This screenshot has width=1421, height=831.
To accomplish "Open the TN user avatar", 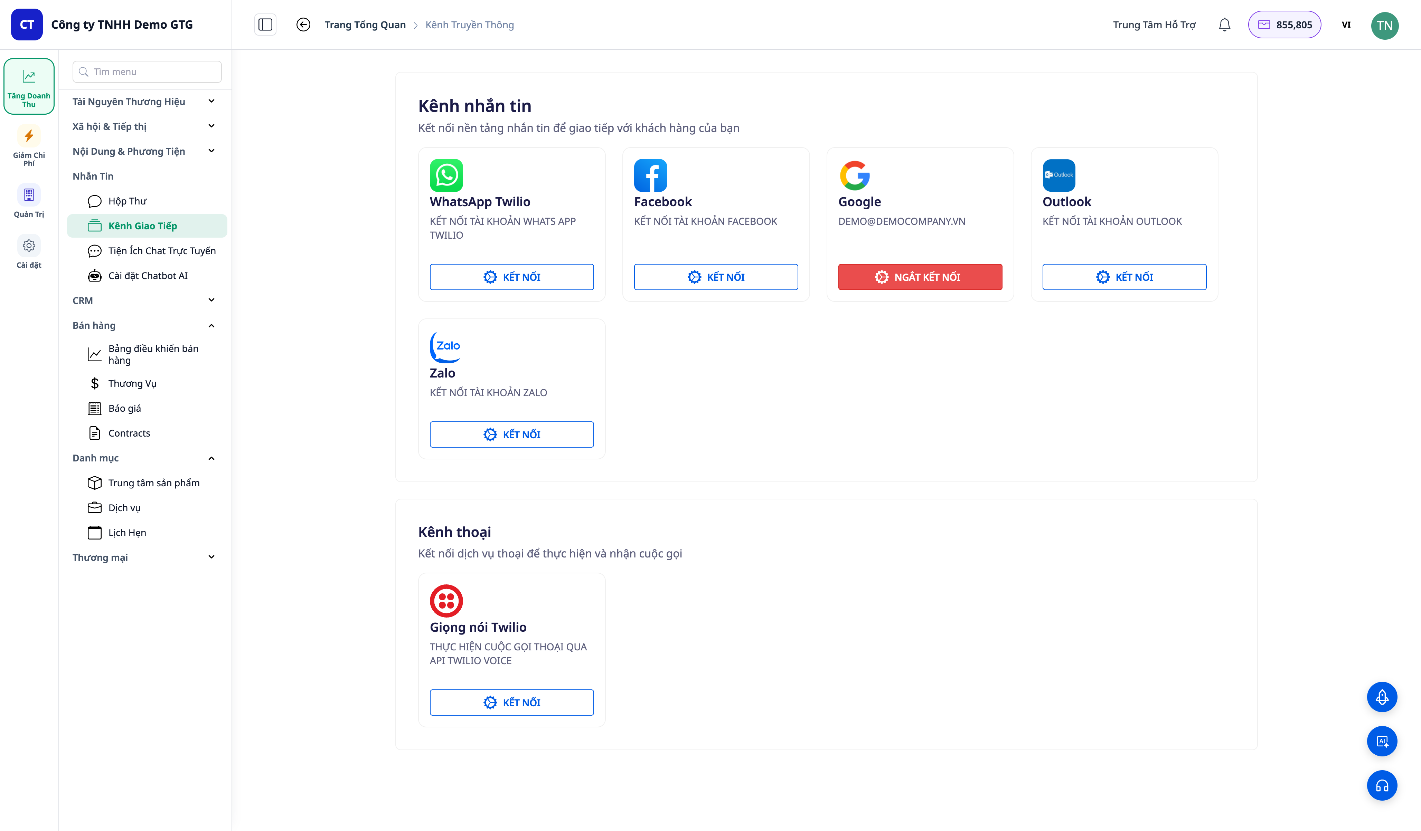I will [x=1384, y=25].
